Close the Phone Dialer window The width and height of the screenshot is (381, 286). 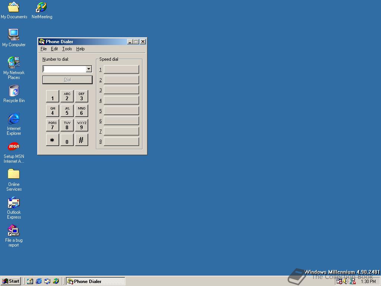point(143,42)
